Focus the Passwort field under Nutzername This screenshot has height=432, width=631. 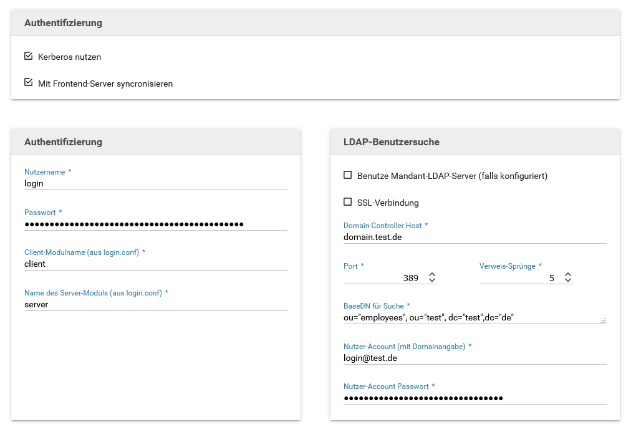point(155,224)
